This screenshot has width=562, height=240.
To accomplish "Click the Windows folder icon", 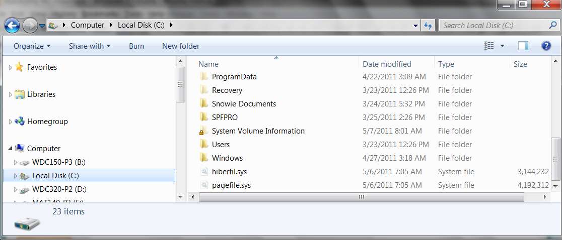I will click(204, 158).
